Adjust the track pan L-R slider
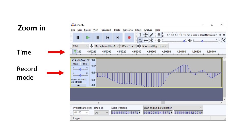This screenshot has height=137, width=244. [x=80, y=75]
